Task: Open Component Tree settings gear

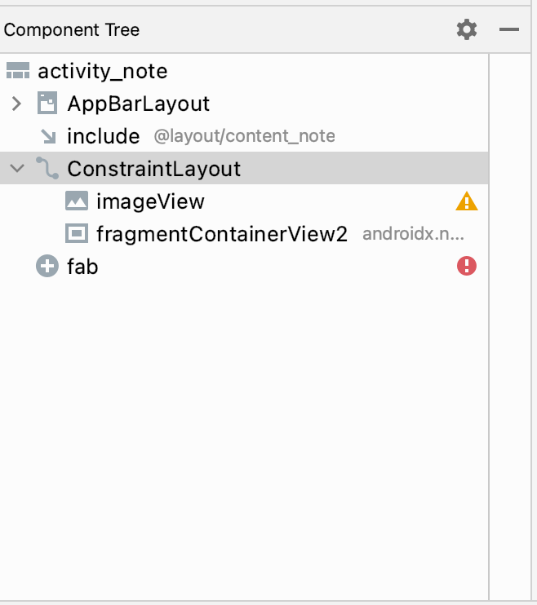Action: pyautogui.click(x=466, y=30)
